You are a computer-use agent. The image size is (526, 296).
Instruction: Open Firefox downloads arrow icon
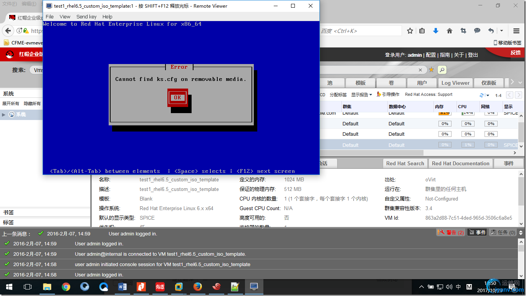[436, 31]
